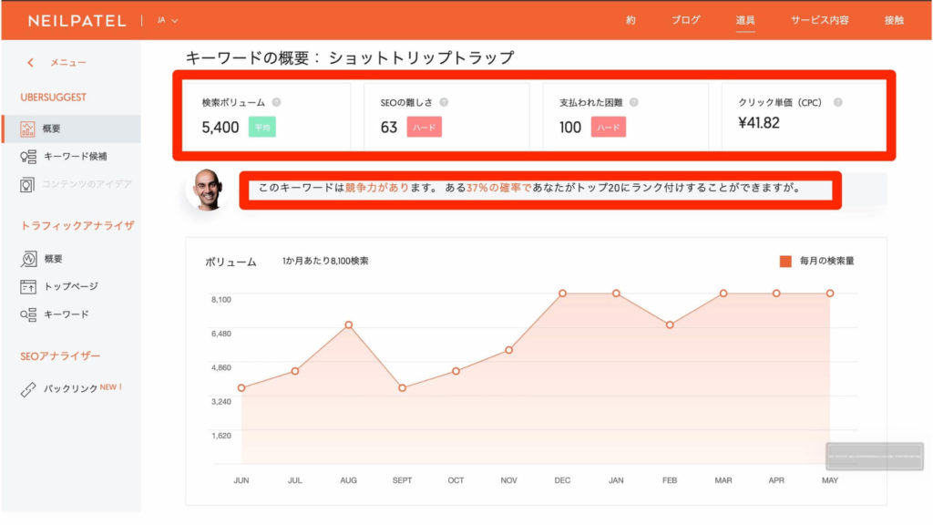The image size is (933, 525).
Task: Click the コンテンツのアイデア sidebar icon
Action: (x=27, y=186)
